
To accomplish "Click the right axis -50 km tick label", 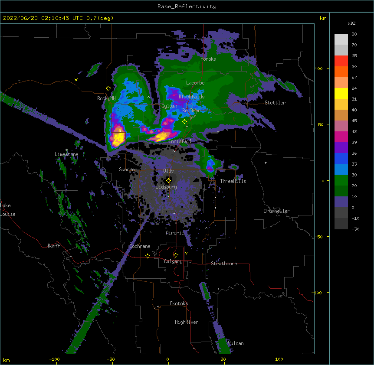I will [318, 237].
